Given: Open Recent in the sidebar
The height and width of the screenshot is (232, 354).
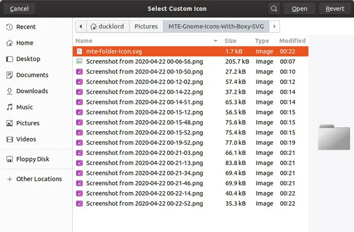Looking at the screenshot, I should [21, 27].
